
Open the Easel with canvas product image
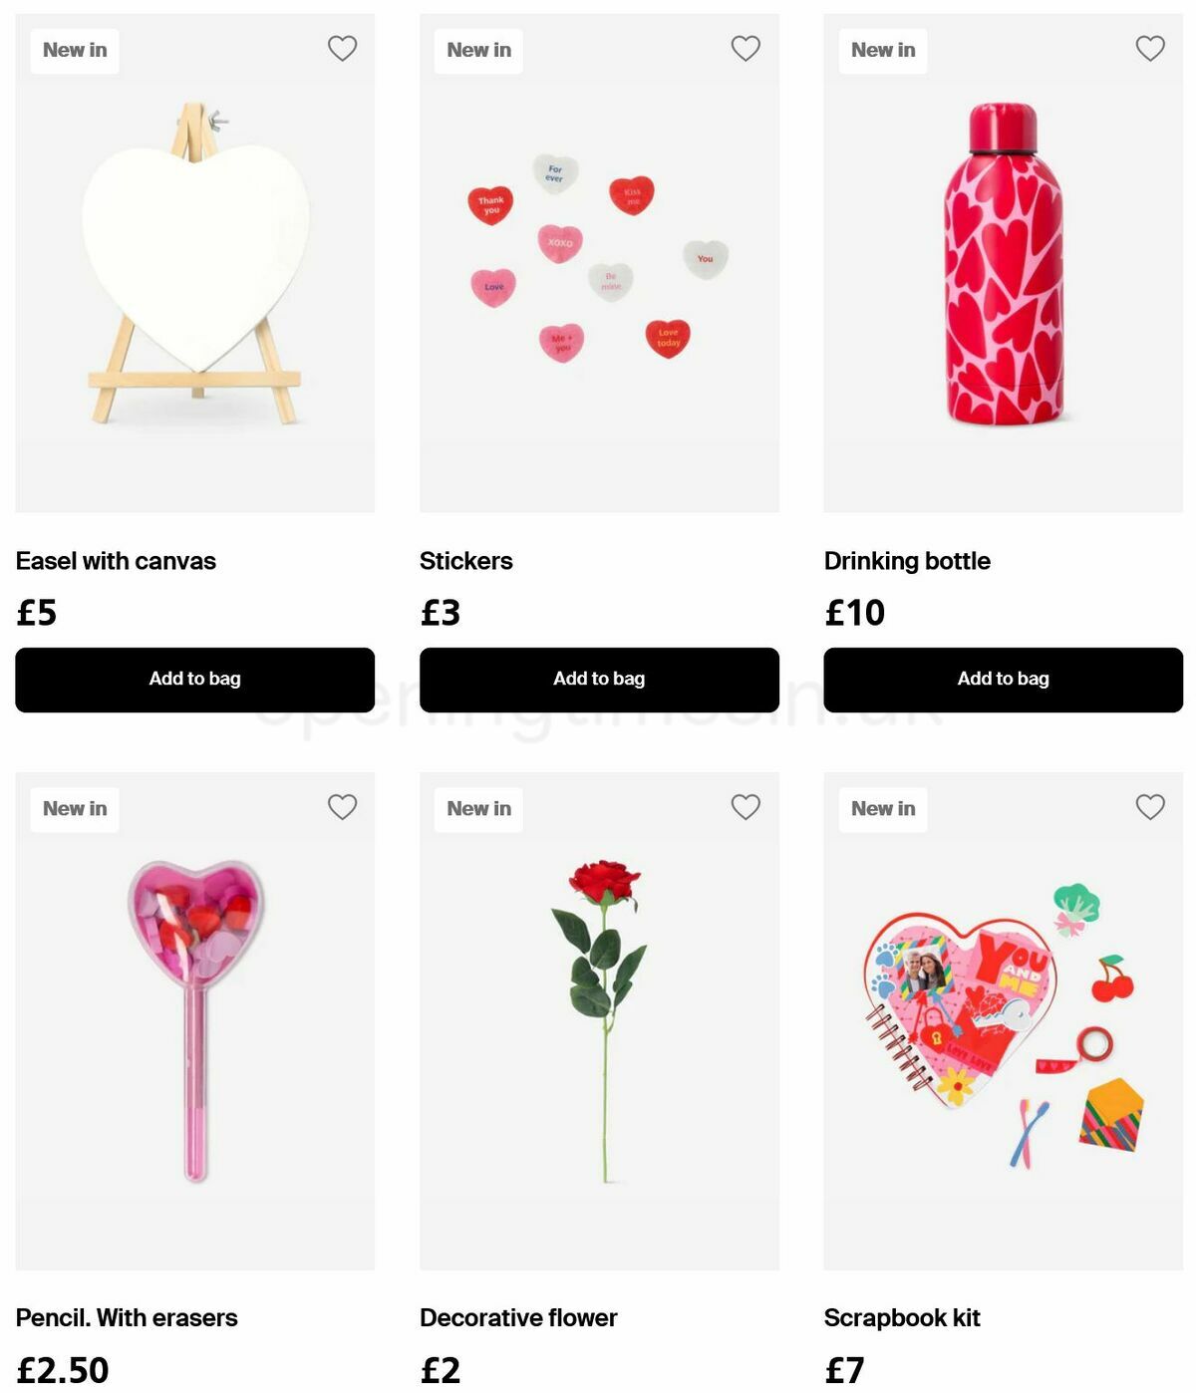[x=195, y=269]
